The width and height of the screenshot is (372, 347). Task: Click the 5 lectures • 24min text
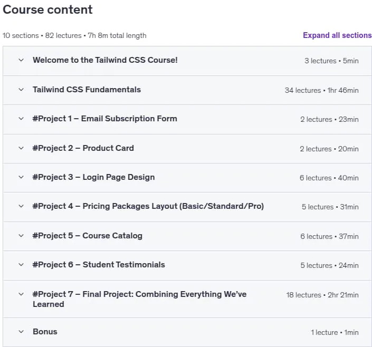coord(330,265)
